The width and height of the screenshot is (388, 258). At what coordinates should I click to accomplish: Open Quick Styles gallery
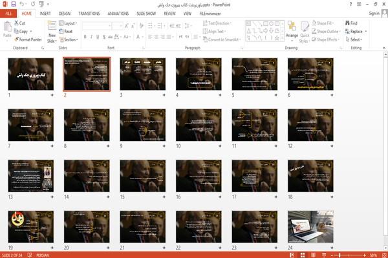(305, 32)
